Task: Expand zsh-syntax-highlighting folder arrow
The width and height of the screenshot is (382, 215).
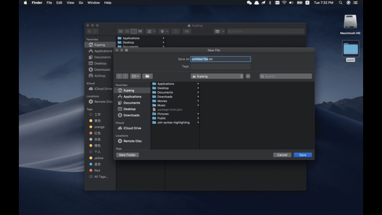Action: pos(198,122)
